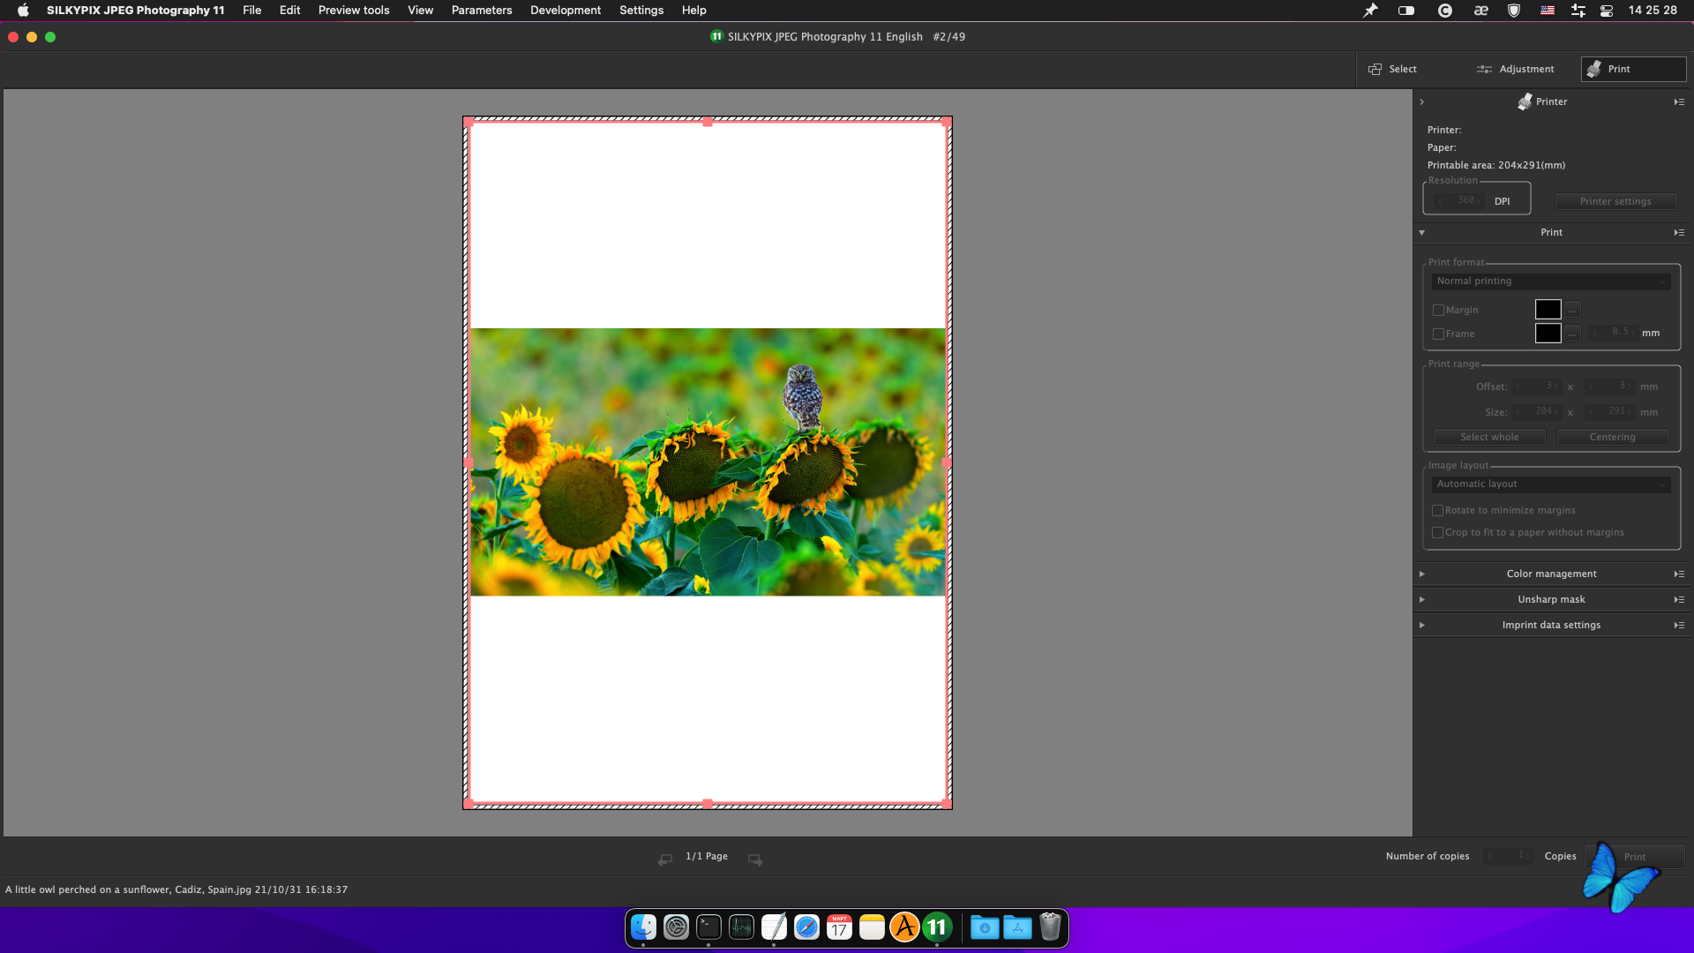This screenshot has width=1694, height=953.
Task: Click the Centering button
Action: point(1612,438)
